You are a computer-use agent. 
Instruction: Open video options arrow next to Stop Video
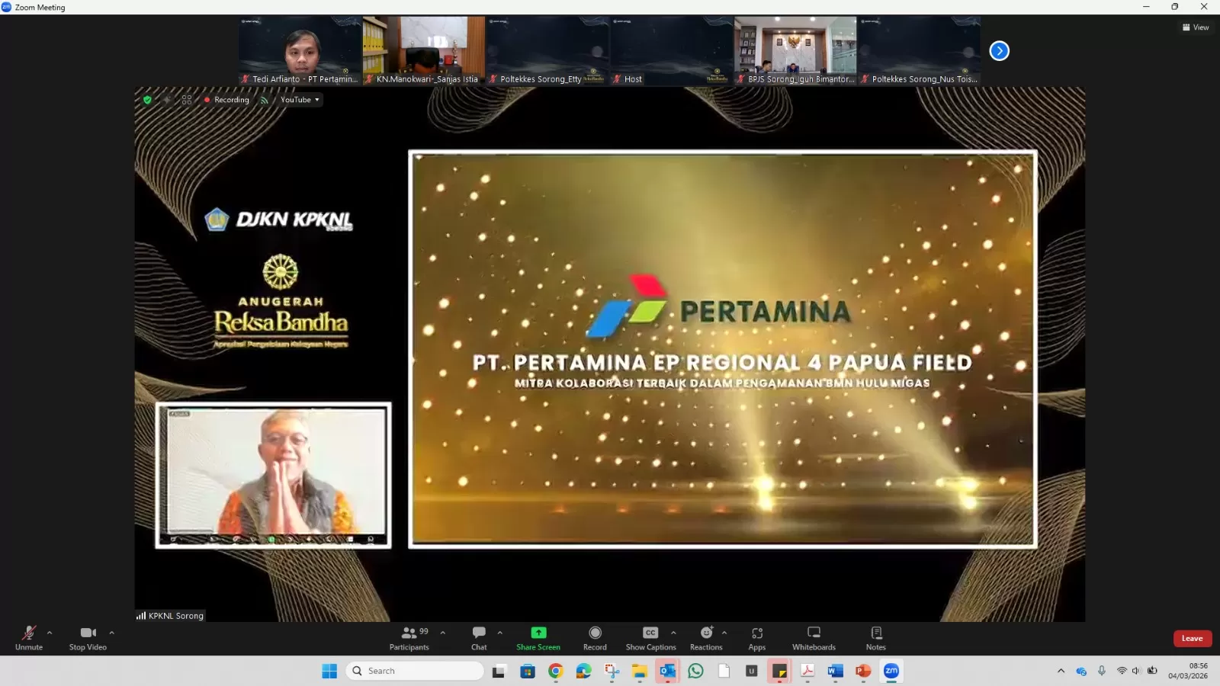tap(111, 633)
